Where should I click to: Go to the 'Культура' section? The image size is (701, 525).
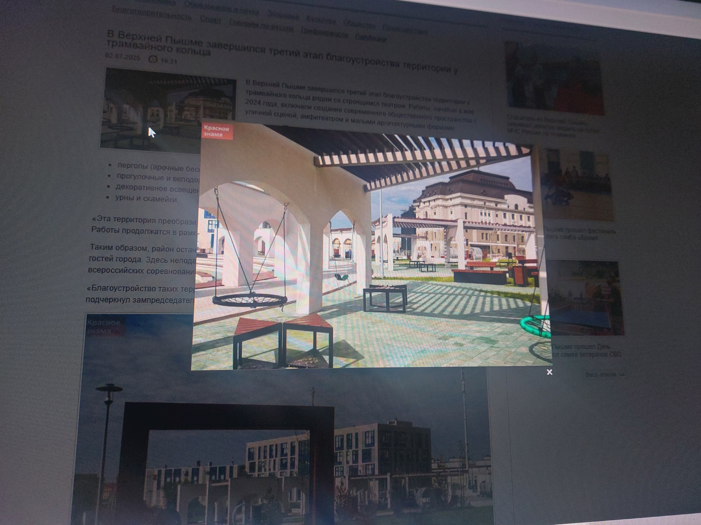click(321, 20)
